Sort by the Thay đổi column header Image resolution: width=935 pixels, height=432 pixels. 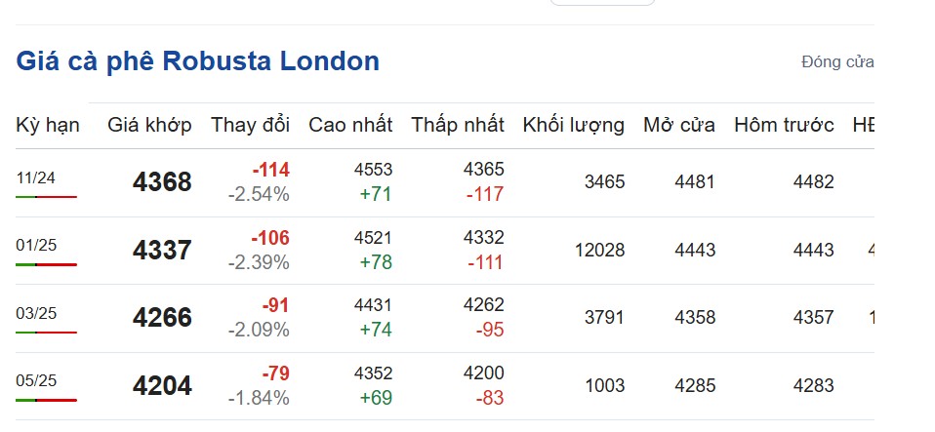click(x=250, y=125)
